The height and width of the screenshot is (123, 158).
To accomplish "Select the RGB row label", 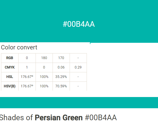I will coord(10,58).
